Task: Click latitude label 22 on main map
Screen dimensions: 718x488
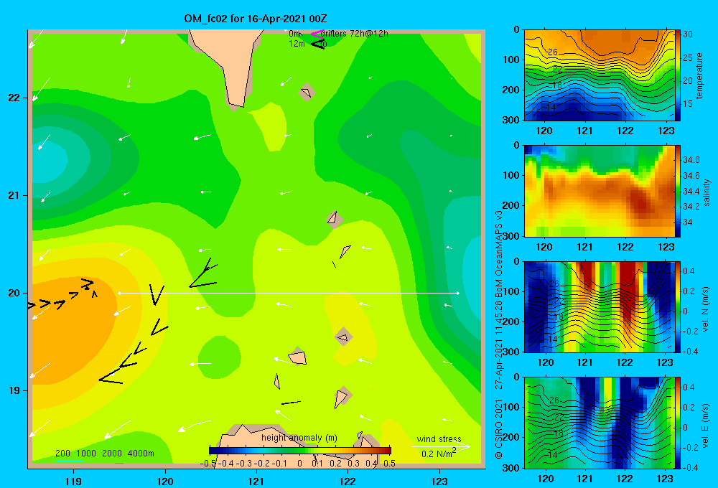Action: pos(14,98)
